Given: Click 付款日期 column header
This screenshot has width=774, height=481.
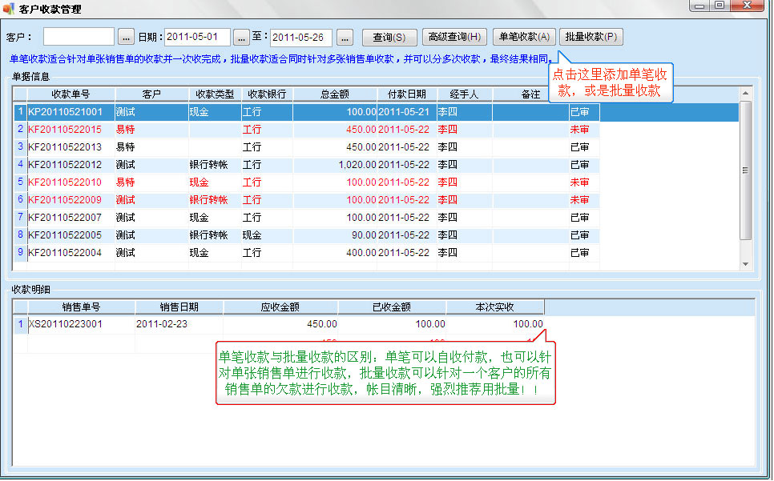Looking at the screenshot, I should pyautogui.click(x=406, y=94).
